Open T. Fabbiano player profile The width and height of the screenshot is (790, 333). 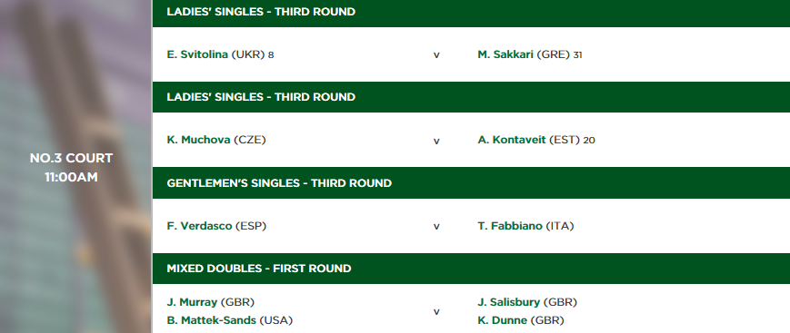pos(510,226)
